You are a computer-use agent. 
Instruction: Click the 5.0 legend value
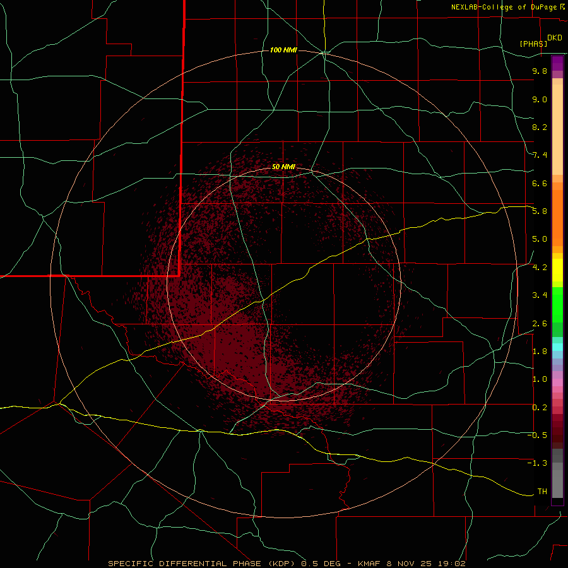pyautogui.click(x=540, y=239)
